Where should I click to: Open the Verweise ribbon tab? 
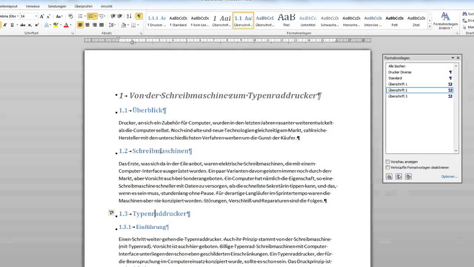(x=33, y=6)
